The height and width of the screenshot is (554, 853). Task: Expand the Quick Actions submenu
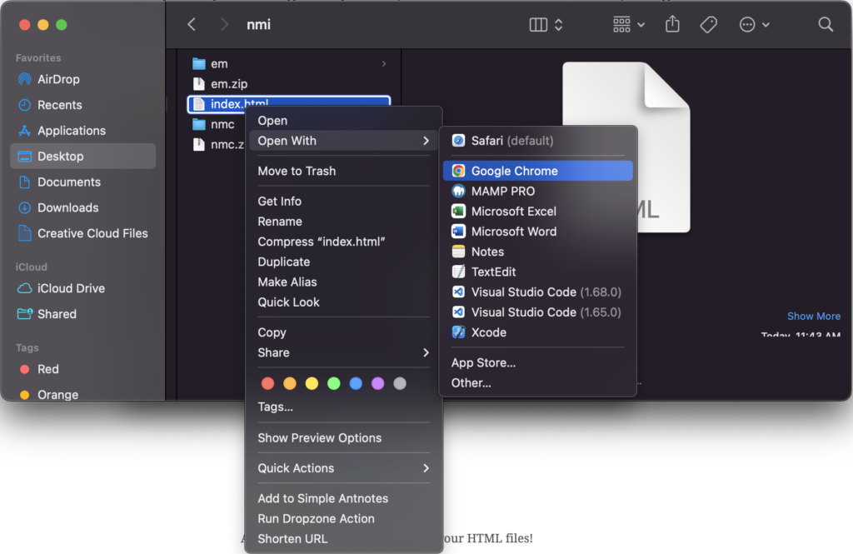click(x=345, y=468)
